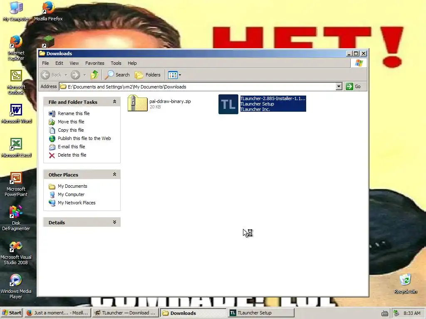Select Microsoft Visual Studio 2008 shortcut
Image resolution: width=426 pixels, height=319 pixels.
(x=16, y=253)
